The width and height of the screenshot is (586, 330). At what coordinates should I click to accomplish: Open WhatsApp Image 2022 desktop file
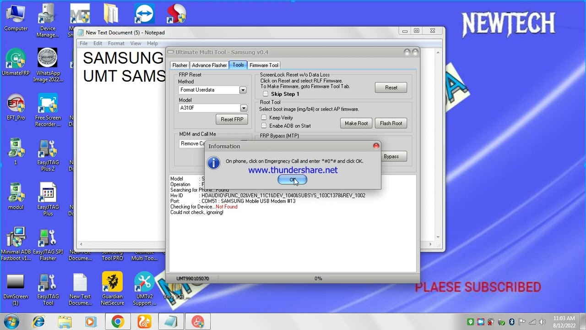coord(48,66)
